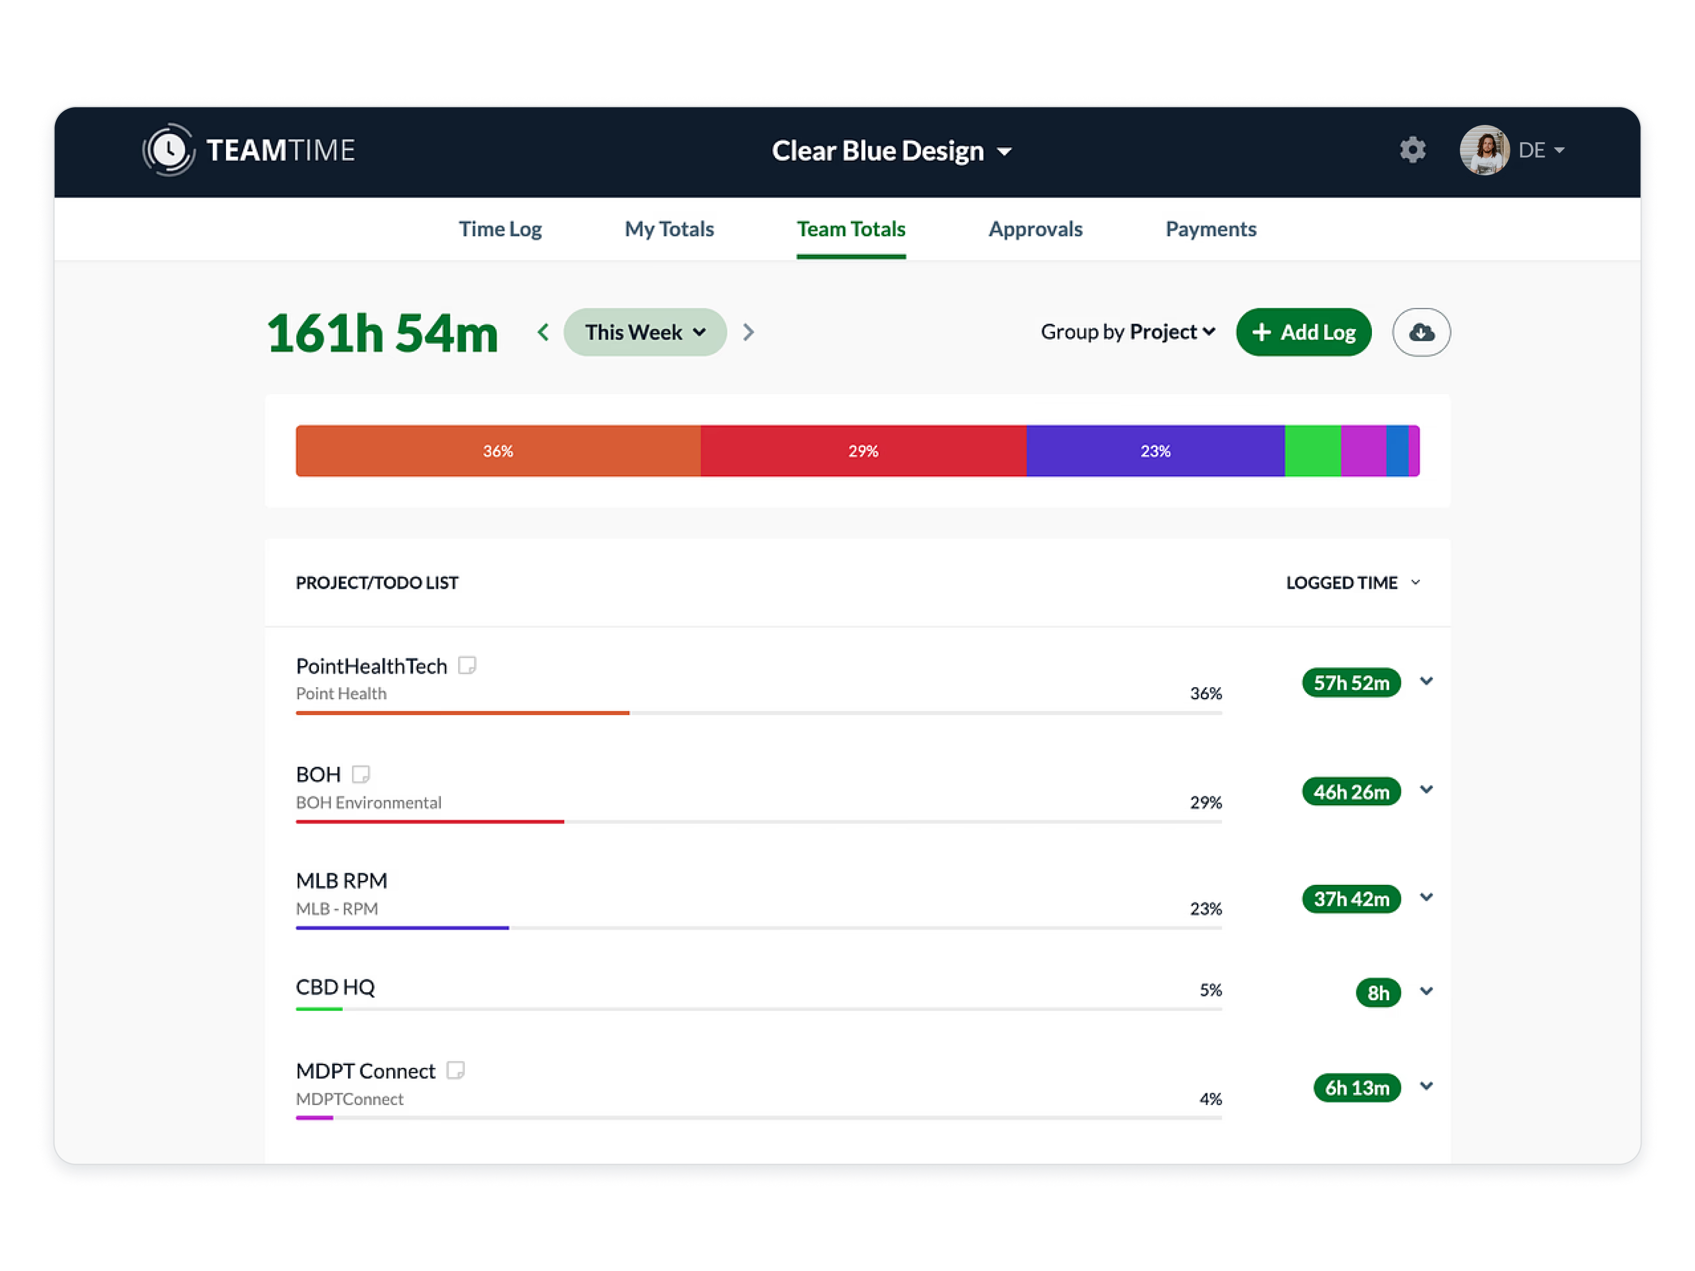Click the 4% value in MDPT Connect row

1211,1099
